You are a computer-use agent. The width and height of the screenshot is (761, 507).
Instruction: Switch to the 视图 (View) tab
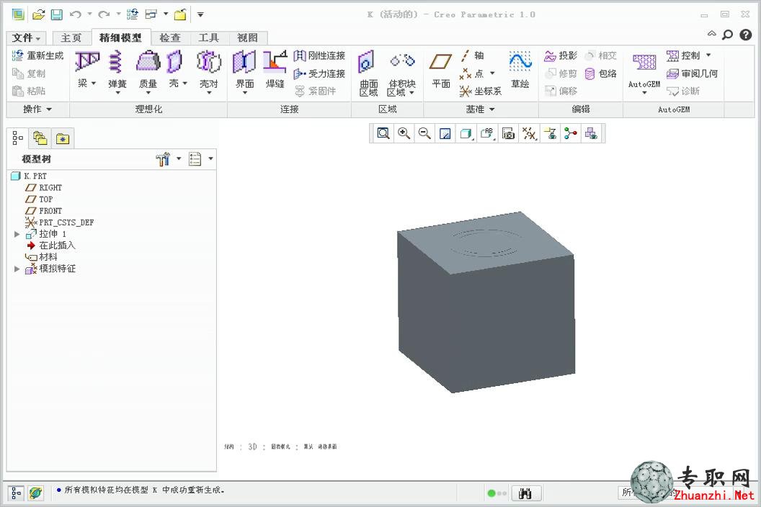[247, 38]
